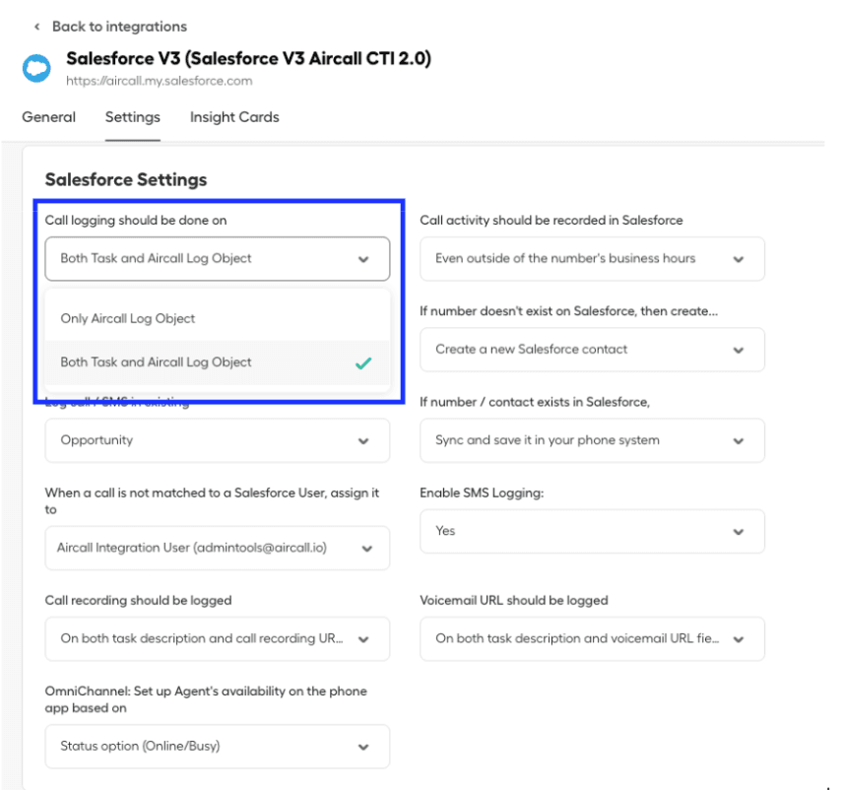Viewport: 841px width, 790px height.
Task: Click the Aircall logo icon
Action: 35,69
